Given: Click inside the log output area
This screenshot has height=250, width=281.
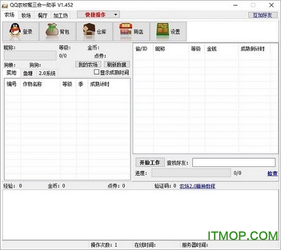Looking at the screenshot, I should [x=140, y=215].
